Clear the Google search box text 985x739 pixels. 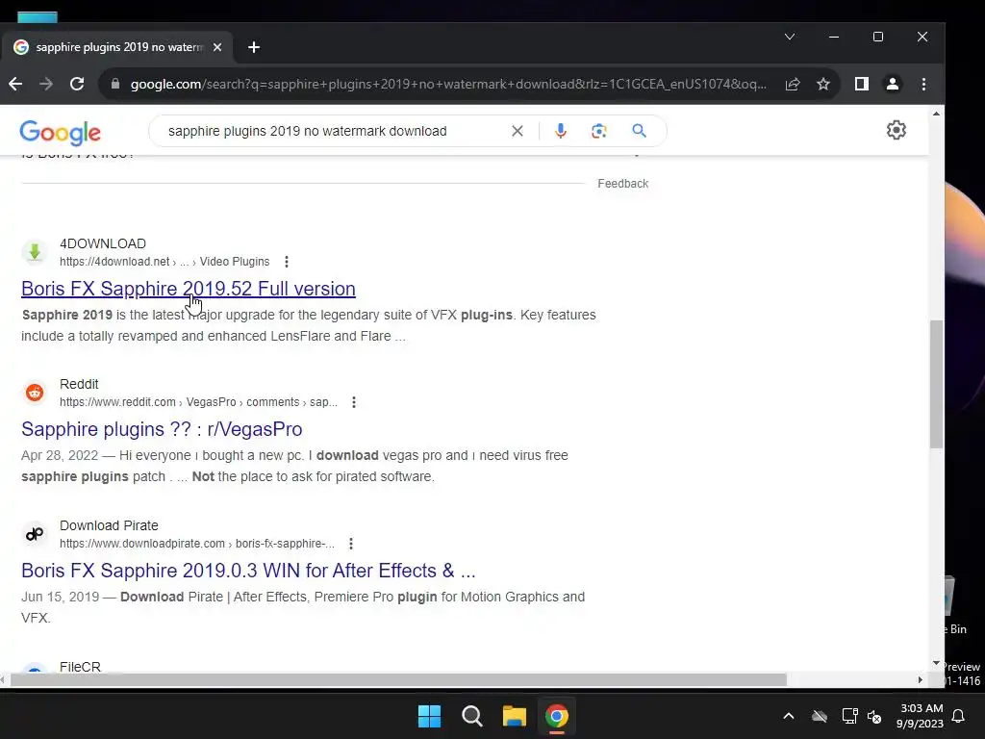(x=517, y=131)
